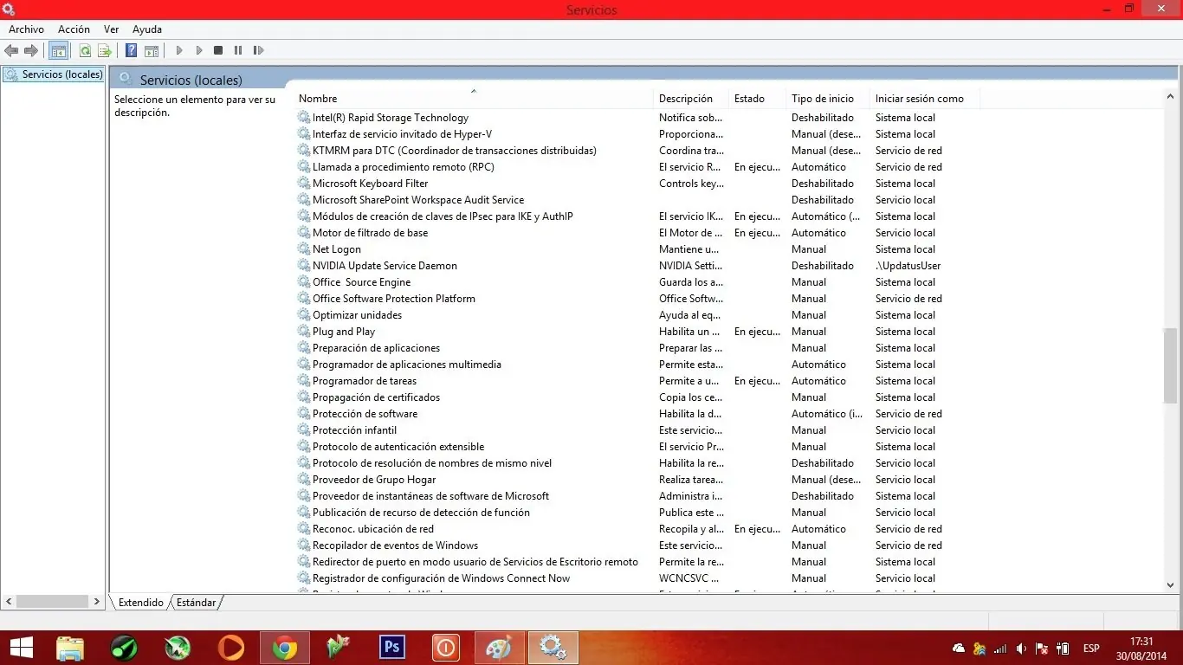Open the Services window icon in the title bar
The width and height of the screenshot is (1183, 665).
[x=9, y=10]
